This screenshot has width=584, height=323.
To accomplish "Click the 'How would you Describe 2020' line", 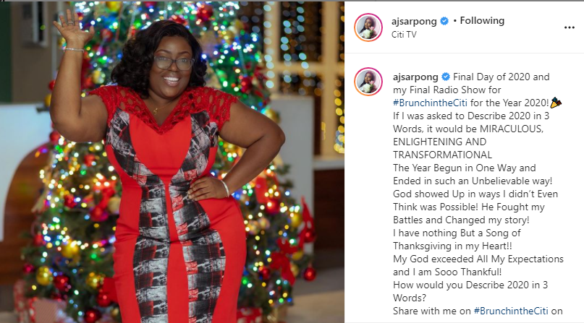I will click(x=470, y=285).
